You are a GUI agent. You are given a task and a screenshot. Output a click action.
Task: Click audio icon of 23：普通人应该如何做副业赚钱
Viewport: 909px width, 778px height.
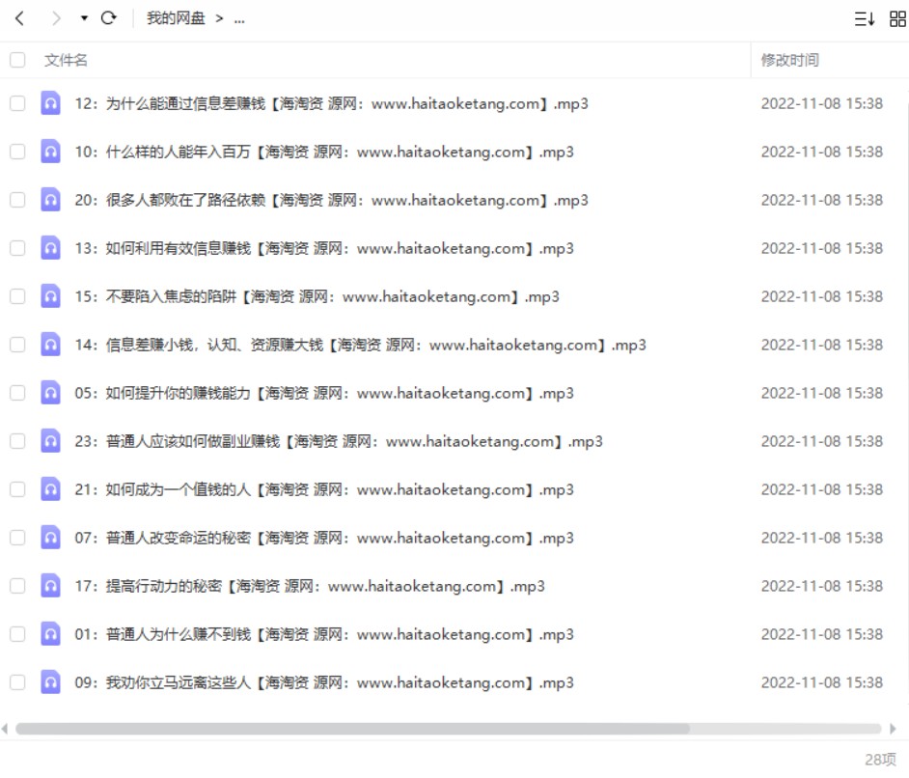point(50,440)
